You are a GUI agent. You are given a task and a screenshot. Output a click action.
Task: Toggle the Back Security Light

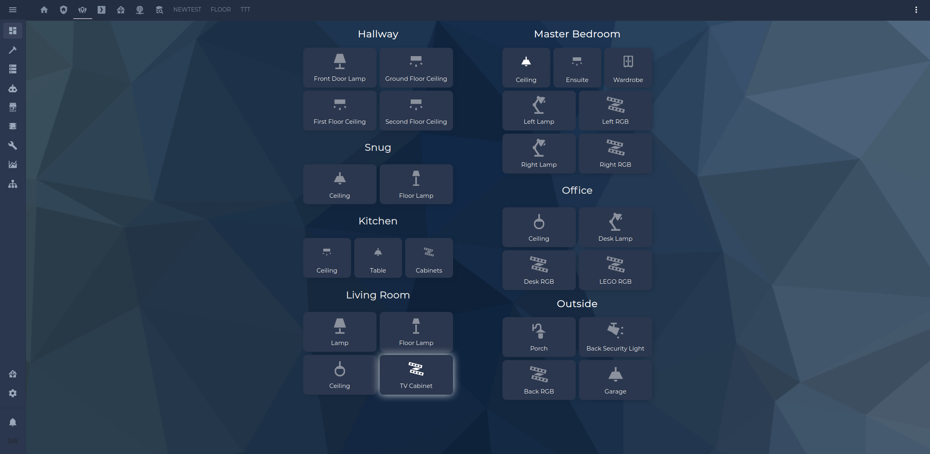[615, 337]
